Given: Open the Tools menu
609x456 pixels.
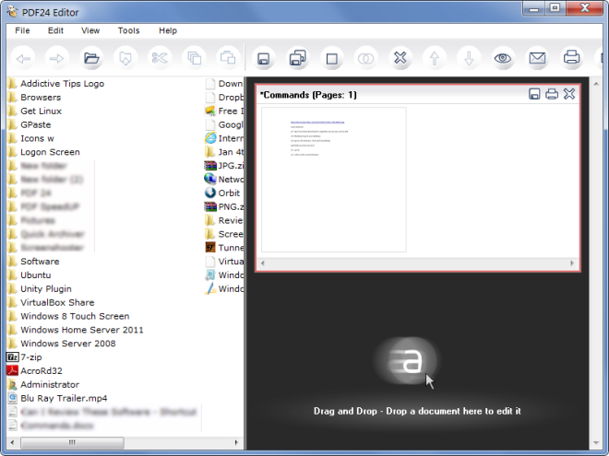Looking at the screenshot, I should [x=128, y=30].
